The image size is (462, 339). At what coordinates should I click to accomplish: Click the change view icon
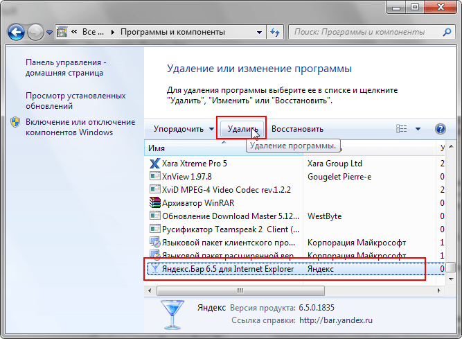(402, 128)
